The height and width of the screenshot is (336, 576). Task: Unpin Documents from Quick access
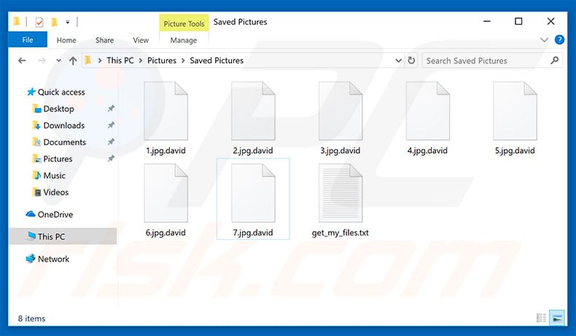tap(111, 141)
